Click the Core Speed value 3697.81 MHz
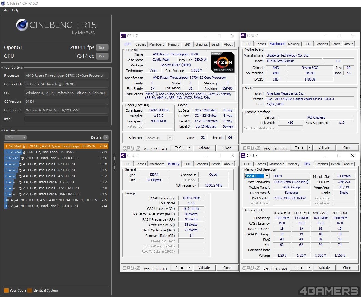 click(159, 110)
